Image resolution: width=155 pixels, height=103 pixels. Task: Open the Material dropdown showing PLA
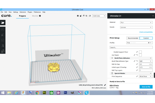136,22
